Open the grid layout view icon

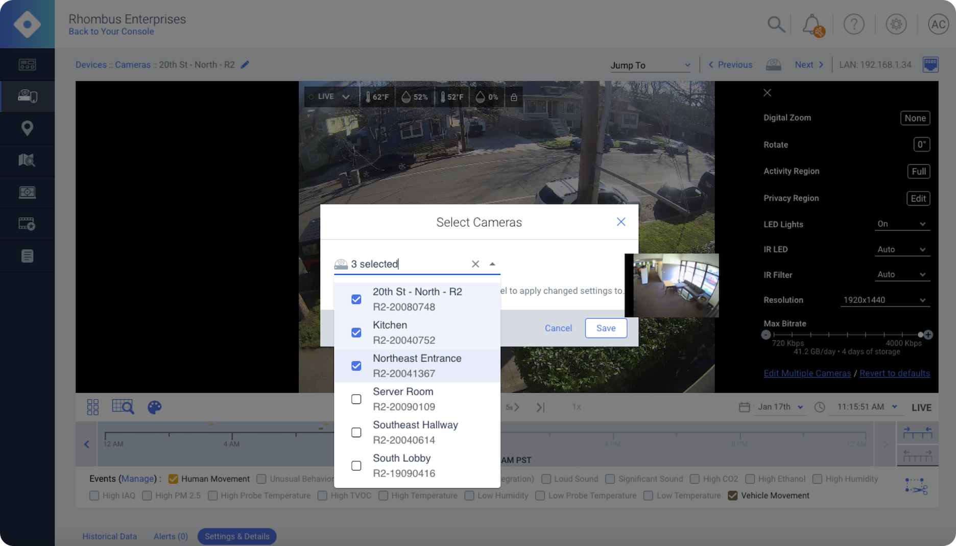click(x=93, y=407)
